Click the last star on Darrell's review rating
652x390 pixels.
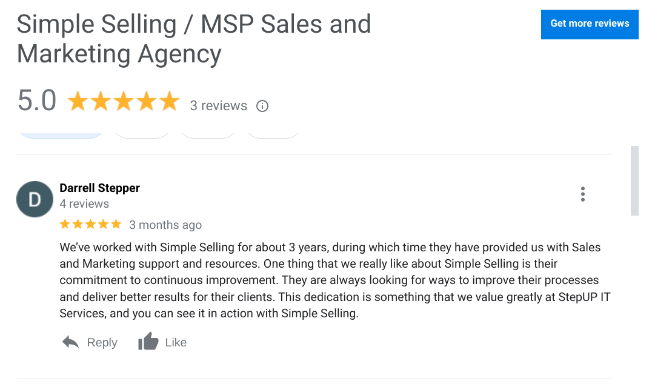(x=117, y=224)
